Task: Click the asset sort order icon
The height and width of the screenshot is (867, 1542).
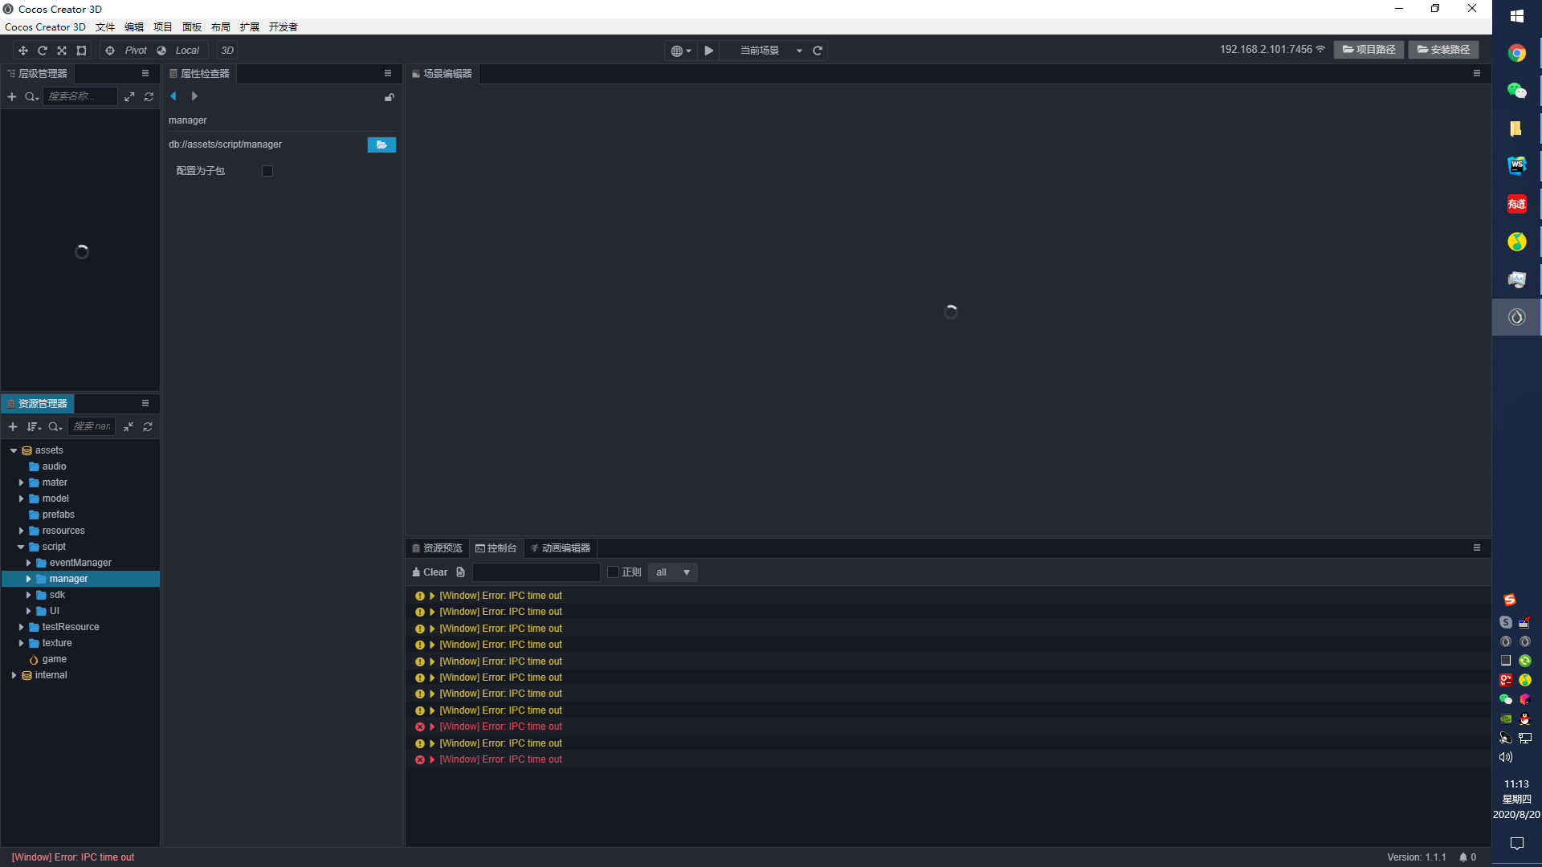Action: [x=33, y=427]
